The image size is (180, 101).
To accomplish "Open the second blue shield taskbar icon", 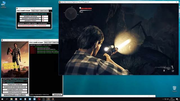I will coord(34,99).
